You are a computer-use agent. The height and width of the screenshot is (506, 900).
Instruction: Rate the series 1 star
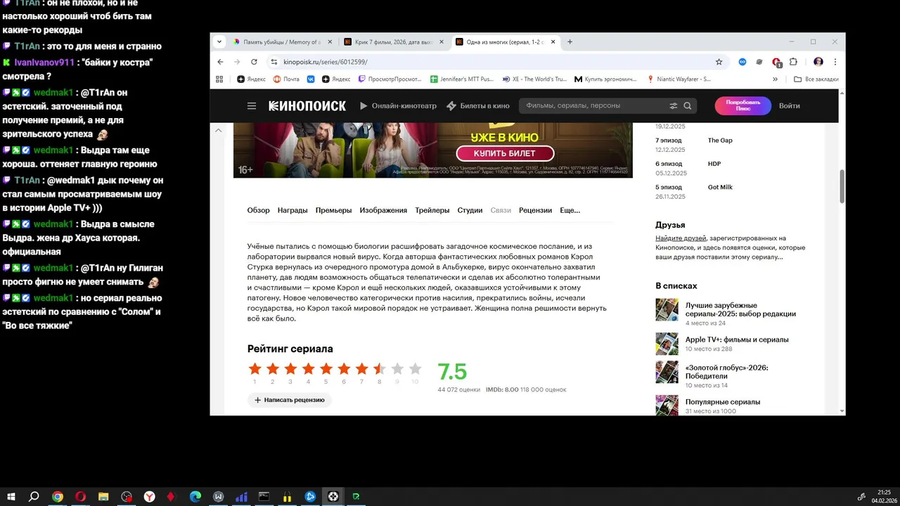coord(255,369)
